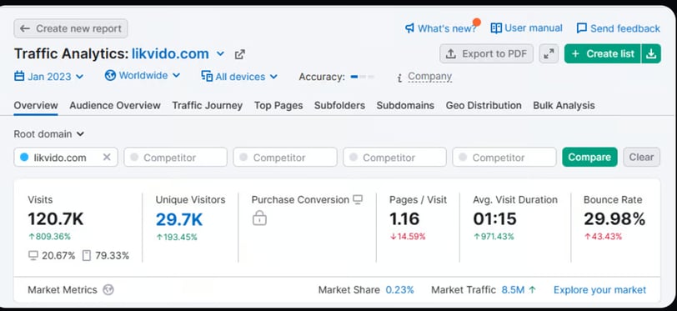Click the orange notification dot on What's new

point(477,22)
